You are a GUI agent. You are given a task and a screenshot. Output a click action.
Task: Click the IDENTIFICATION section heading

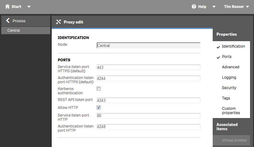73,38
